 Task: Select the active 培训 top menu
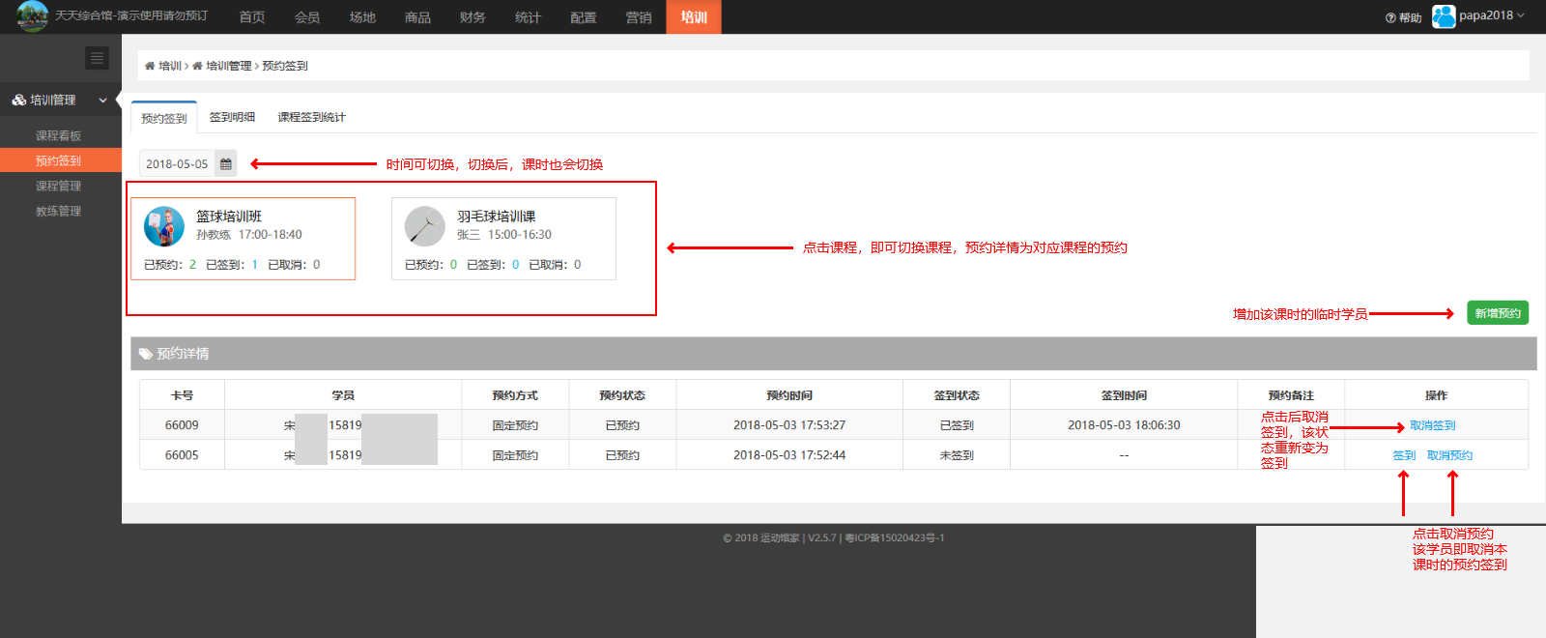click(x=694, y=17)
